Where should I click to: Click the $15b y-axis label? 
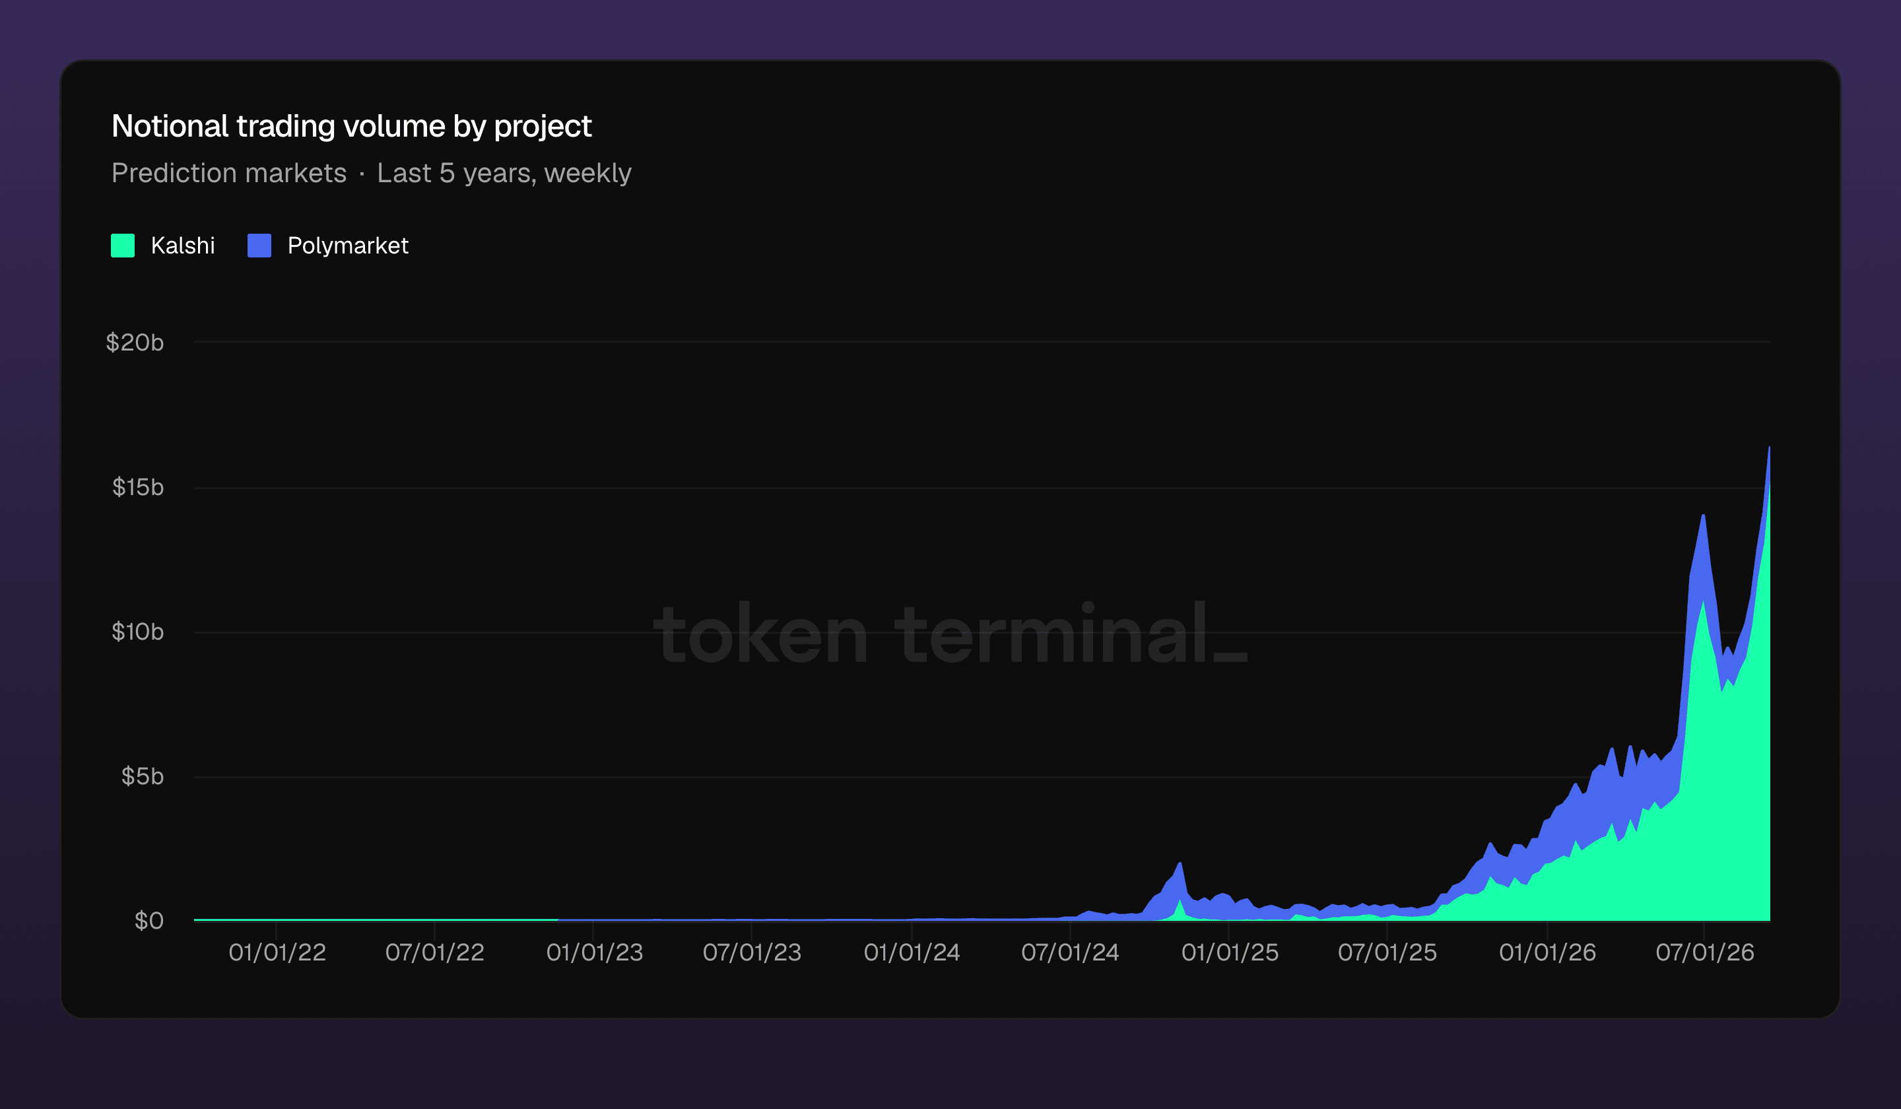click(x=138, y=487)
